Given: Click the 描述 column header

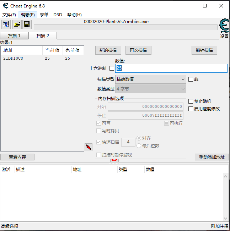Looking at the screenshot, I should (x=43, y=169).
